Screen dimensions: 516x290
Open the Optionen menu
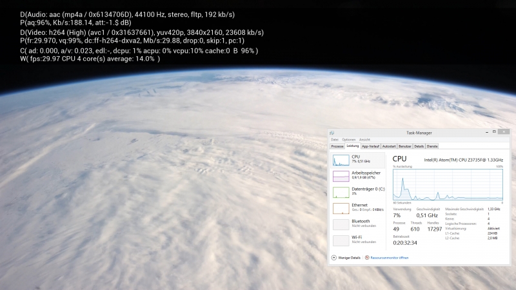coord(348,140)
